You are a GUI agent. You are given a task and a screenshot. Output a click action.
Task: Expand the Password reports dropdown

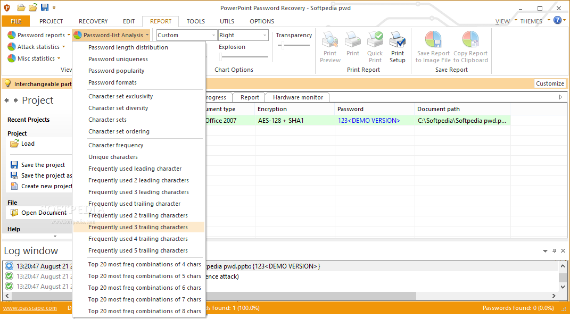tap(69, 35)
